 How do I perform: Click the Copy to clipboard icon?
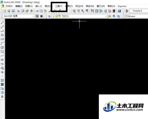(41, 11)
